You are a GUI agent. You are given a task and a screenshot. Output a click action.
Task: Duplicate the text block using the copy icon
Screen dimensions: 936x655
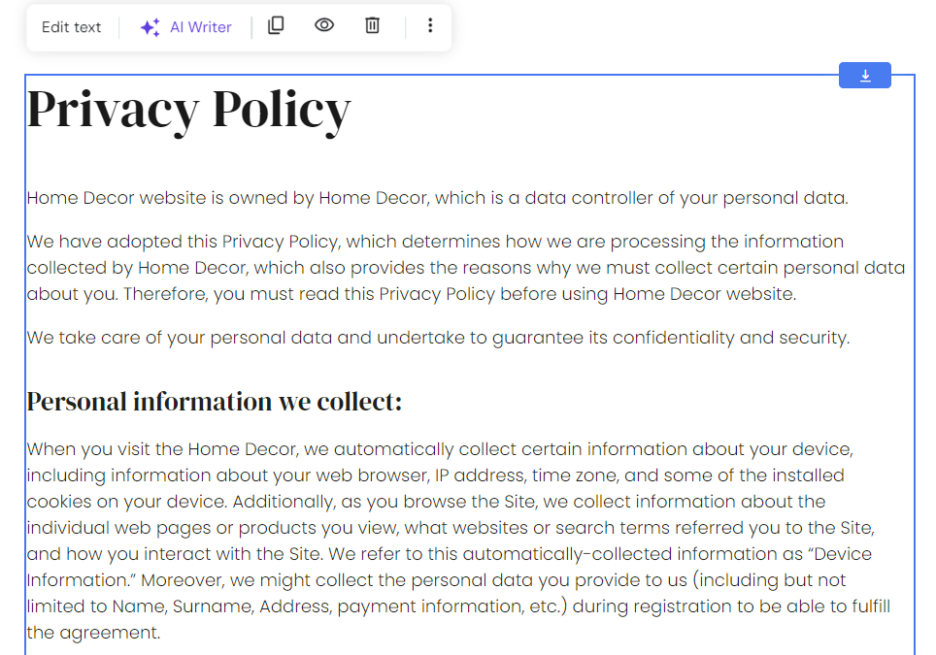tap(276, 25)
